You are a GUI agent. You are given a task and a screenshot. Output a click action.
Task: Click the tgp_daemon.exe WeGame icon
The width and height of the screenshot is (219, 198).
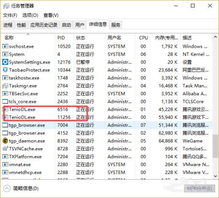click(x=5, y=141)
